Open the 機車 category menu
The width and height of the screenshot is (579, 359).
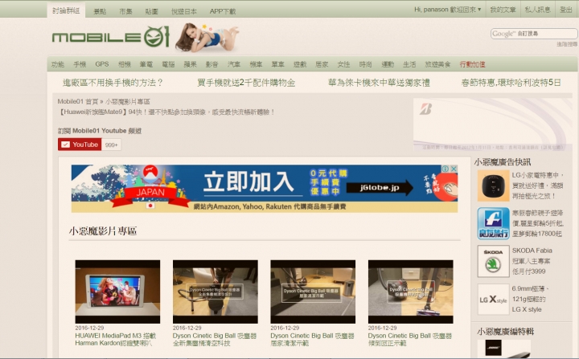coord(256,64)
